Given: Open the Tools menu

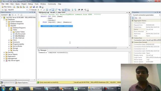Looking at the screenshot, I should click(36, 4).
